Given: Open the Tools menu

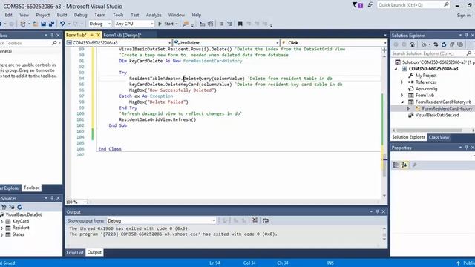Looking at the screenshot, I should [118, 15].
